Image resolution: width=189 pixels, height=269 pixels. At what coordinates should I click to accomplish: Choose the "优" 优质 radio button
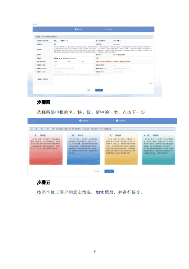pyautogui.click(x=107, y=136)
